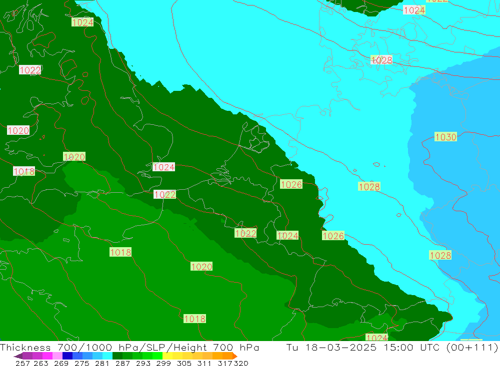This screenshot has height=366, width=500.
Task: Select the bright magenta legend swatch
Action: [x=47, y=356]
